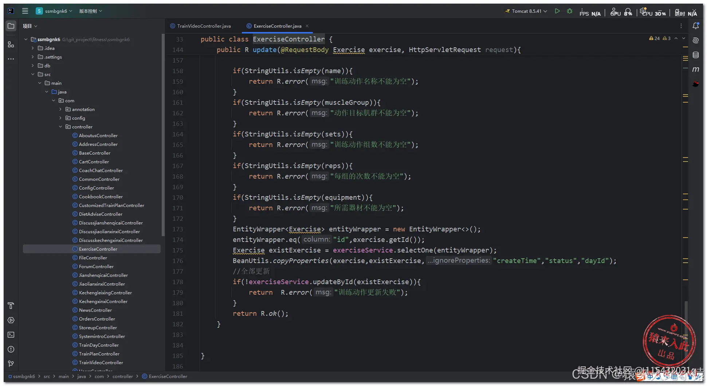The image size is (707, 386).
Task: Collapse the java folder
Action: [47, 92]
